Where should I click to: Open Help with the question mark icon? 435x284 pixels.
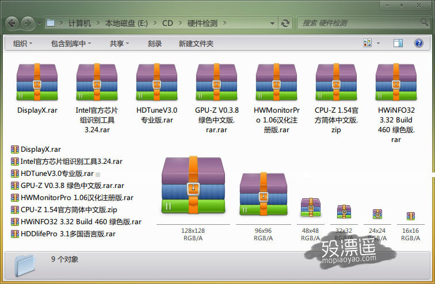[x=419, y=43]
